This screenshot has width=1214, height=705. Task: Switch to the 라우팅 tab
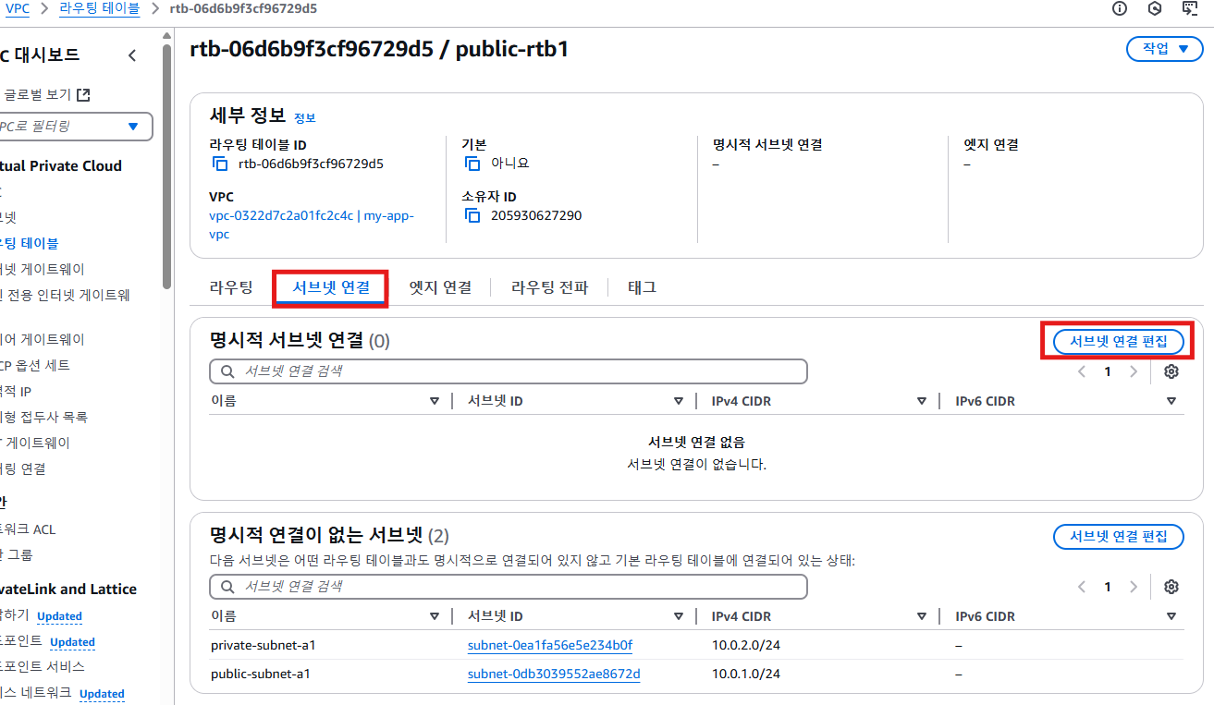pos(231,287)
